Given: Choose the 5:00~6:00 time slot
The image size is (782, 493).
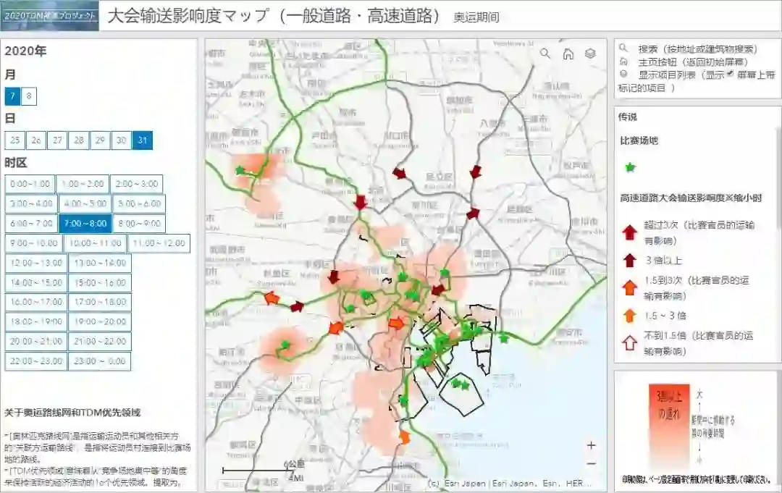Looking at the screenshot, I should pyautogui.click(x=139, y=203).
